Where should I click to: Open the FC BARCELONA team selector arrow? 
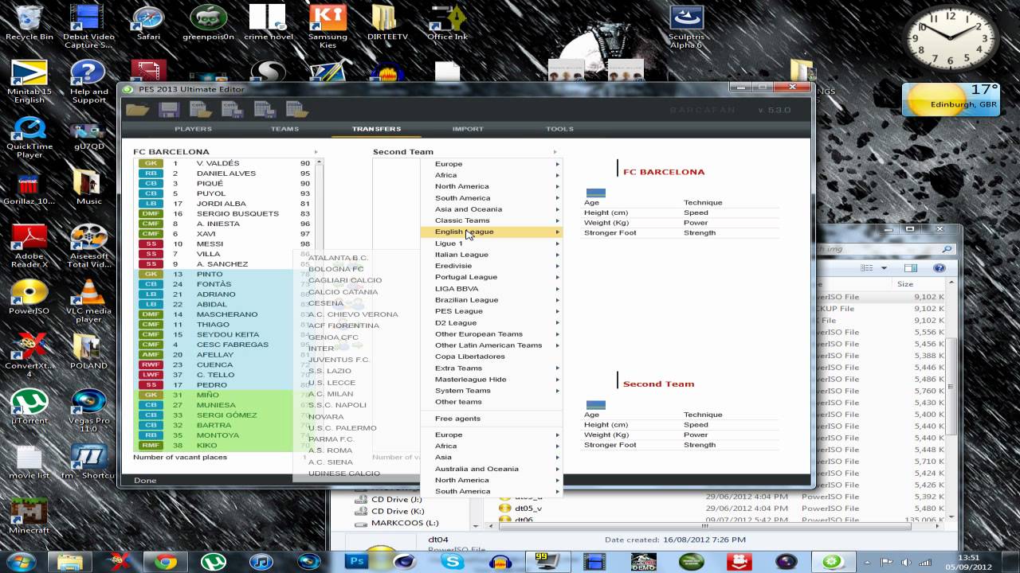click(x=316, y=152)
